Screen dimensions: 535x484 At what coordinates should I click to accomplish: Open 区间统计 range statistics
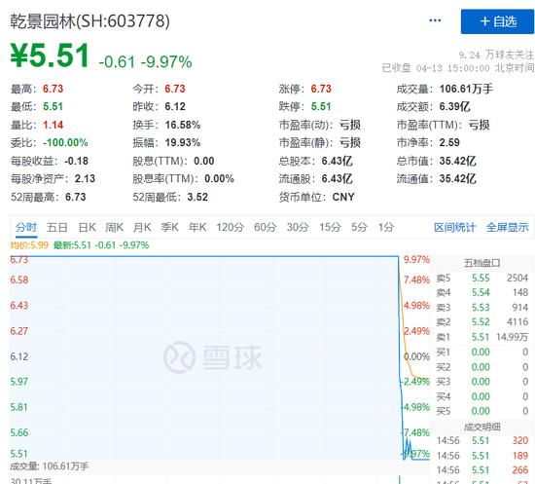point(455,227)
